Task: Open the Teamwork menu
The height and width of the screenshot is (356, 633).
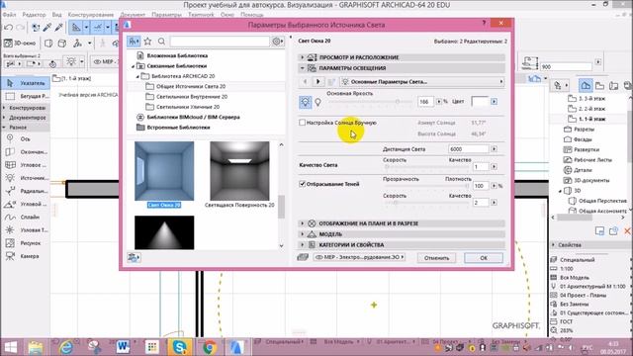Action: pyautogui.click(x=201, y=15)
